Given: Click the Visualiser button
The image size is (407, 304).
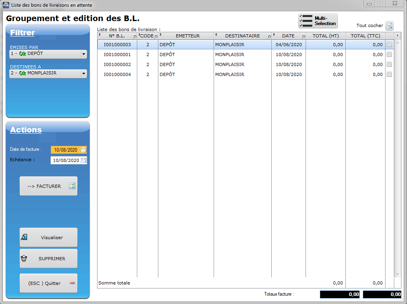Looking at the screenshot, I should pos(49,238).
